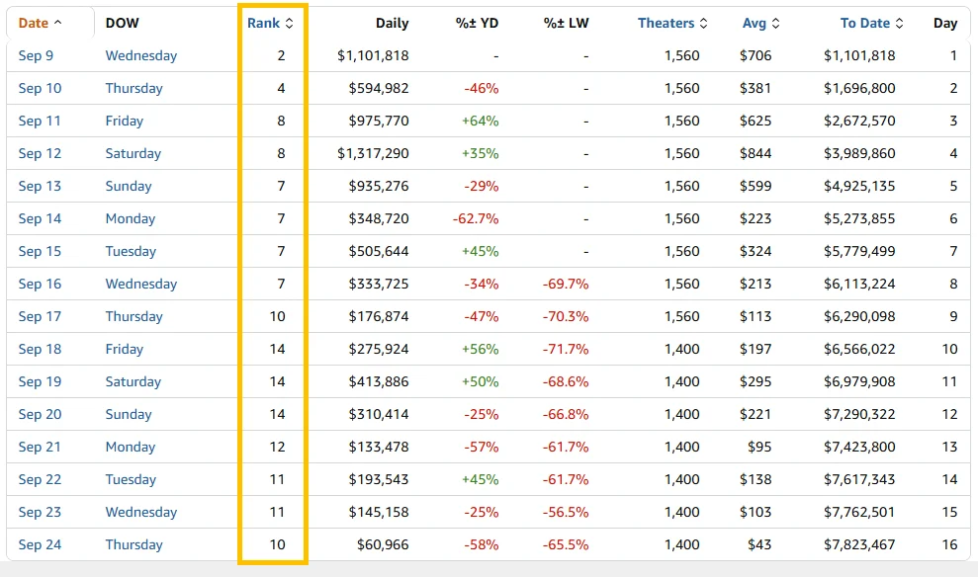Click Tuesday link in Sep 22 row
This screenshot has width=978, height=577.
click(131, 480)
